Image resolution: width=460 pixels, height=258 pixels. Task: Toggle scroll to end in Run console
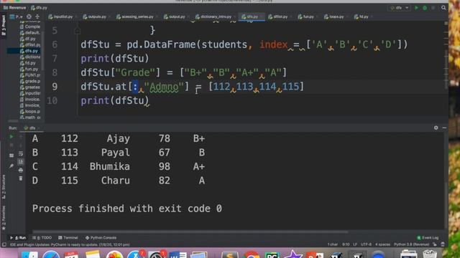pos(21,161)
